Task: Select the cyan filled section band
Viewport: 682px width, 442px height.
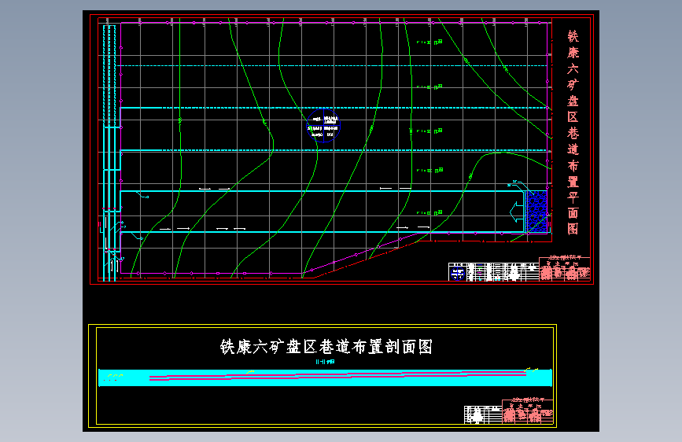Action: point(326,378)
